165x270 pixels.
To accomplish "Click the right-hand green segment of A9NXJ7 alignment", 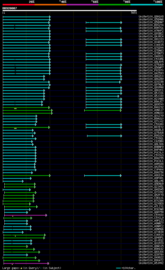I will pyautogui.click(x=103, y=110).
